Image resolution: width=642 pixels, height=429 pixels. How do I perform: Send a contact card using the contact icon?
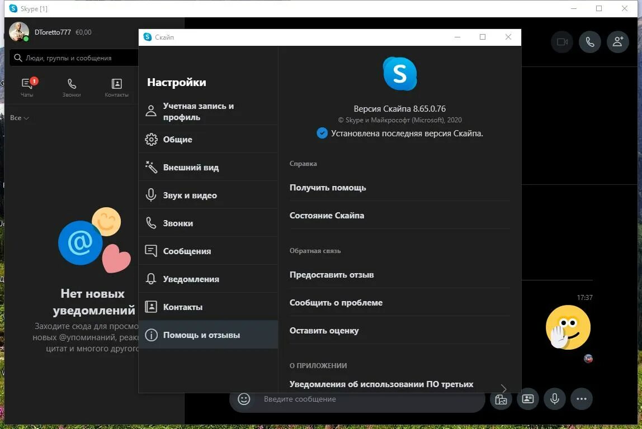coord(528,399)
